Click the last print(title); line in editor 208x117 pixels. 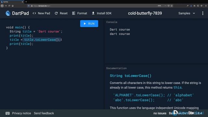[x=21, y=44]
